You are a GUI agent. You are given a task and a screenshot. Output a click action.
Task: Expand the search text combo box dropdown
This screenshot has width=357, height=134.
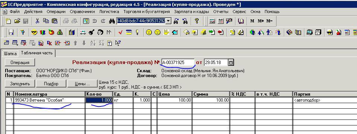click(168, 21)
